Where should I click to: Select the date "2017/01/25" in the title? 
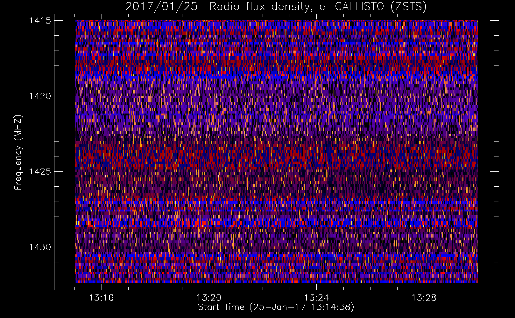click(162, 7)
